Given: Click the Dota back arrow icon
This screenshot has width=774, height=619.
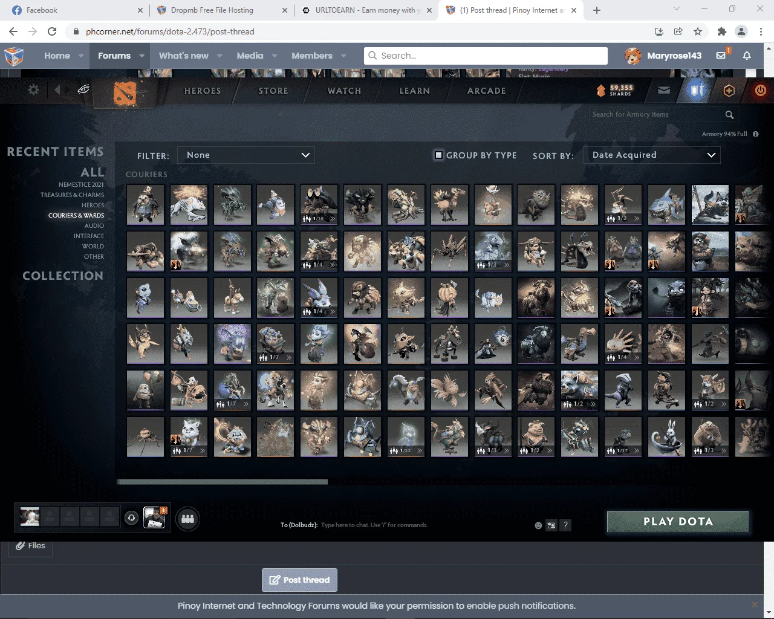Looking at the screenshot, I should [x=57, y=90].
